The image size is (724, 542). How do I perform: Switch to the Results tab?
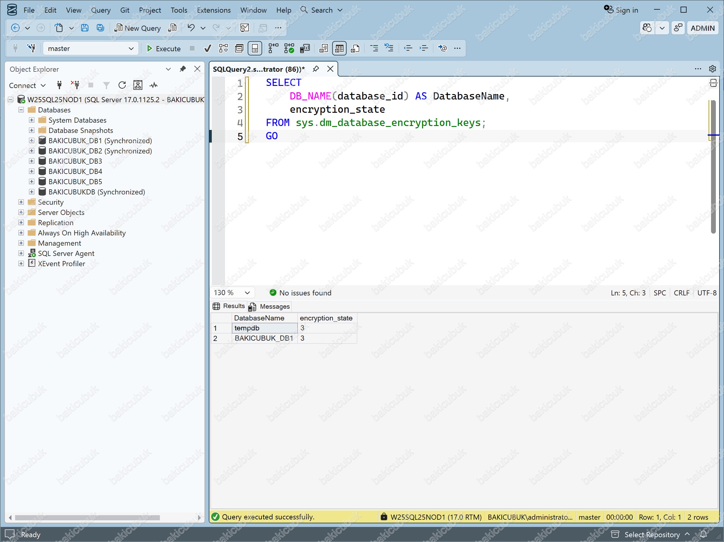[x=229, y=306]
